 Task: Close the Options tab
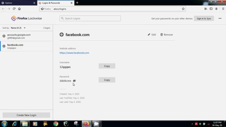click(x=34, y=3)
